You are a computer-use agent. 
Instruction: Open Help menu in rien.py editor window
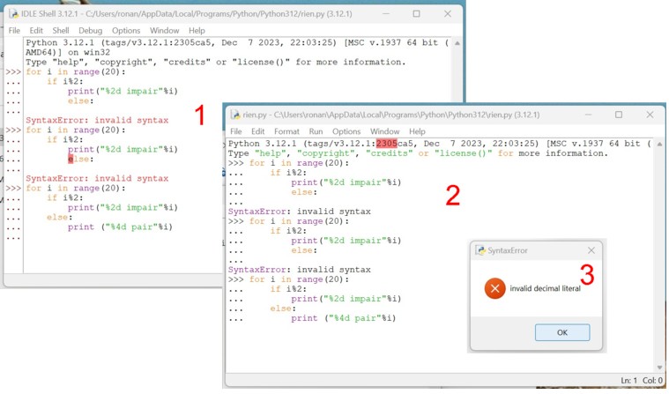(x=417, y=131)
